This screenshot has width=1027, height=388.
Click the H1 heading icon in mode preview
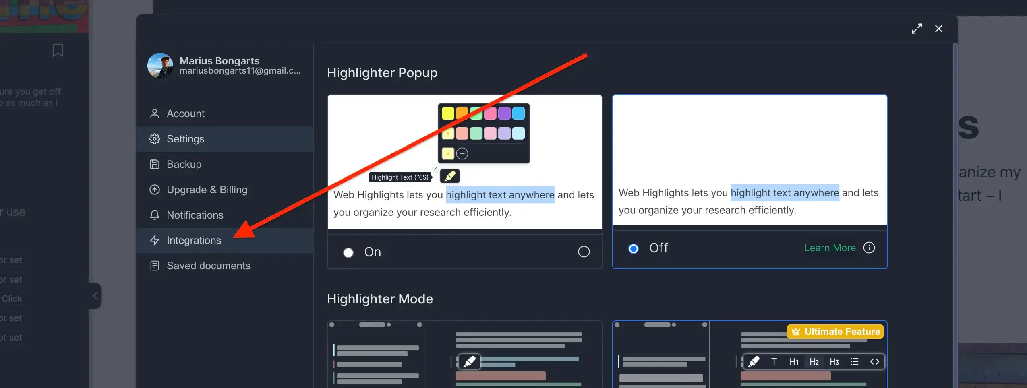point(794,362)
